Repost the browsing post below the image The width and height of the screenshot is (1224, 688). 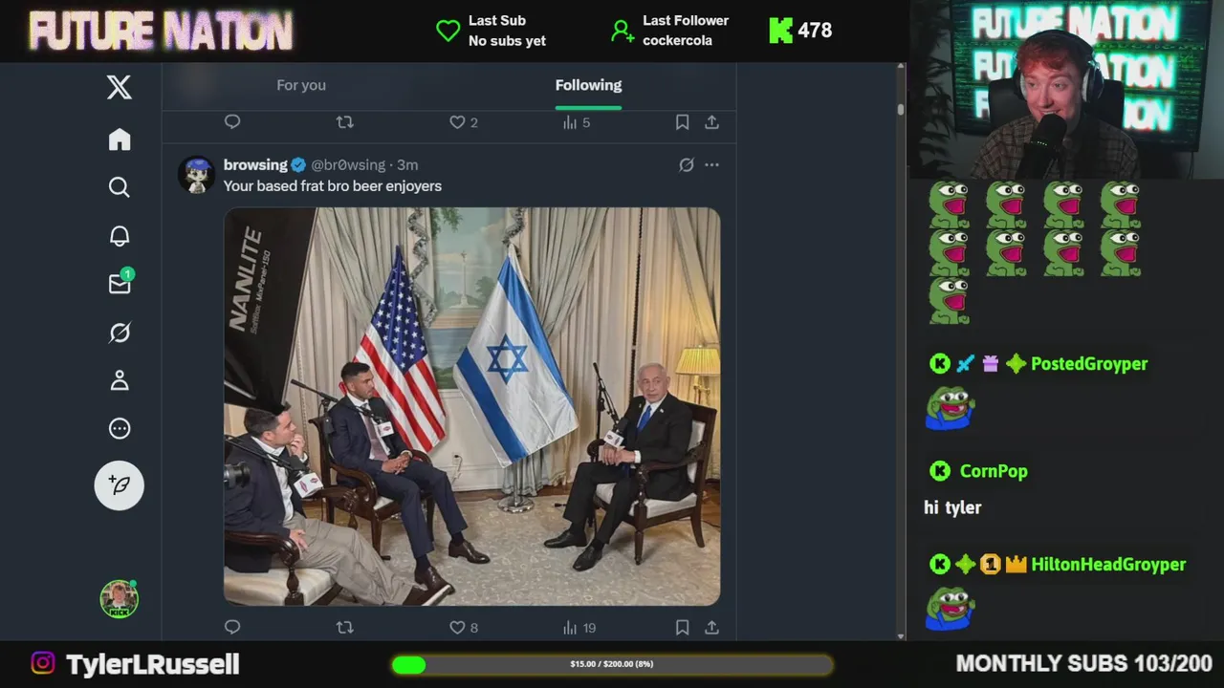tap(345, 628)
